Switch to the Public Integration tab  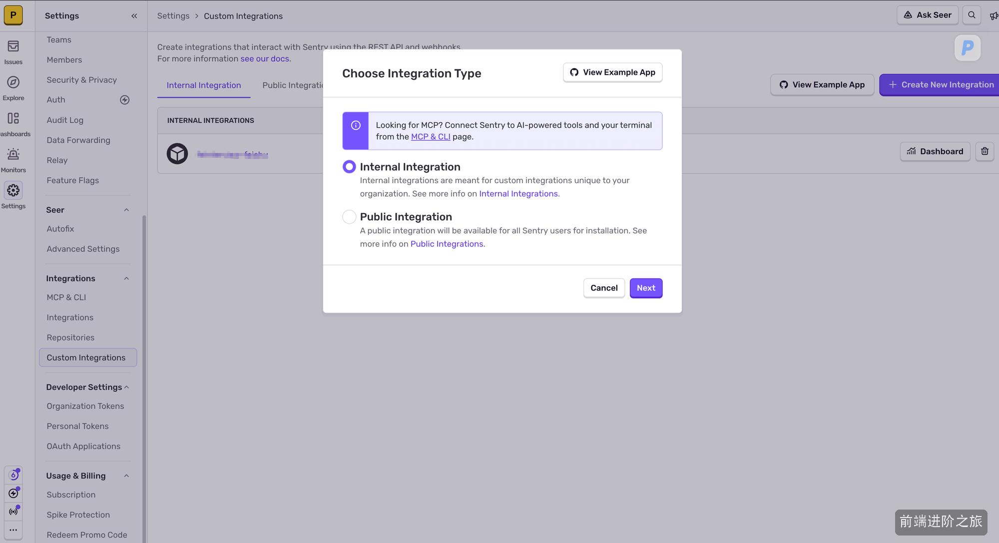293,85
